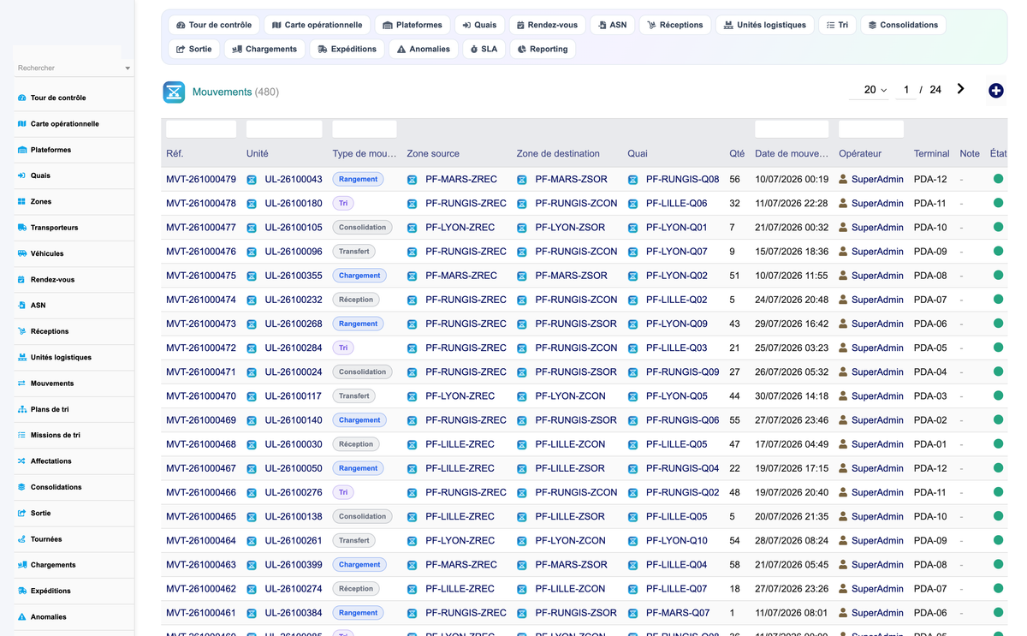The height and width of the screenshot is (636, 1027).
Task: Open unit link UL-26100180
Action: (x=294, y=204)
